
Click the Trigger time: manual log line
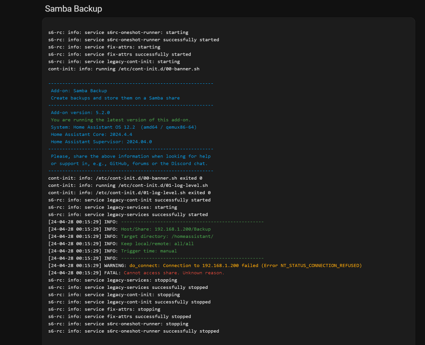(113, 251)
